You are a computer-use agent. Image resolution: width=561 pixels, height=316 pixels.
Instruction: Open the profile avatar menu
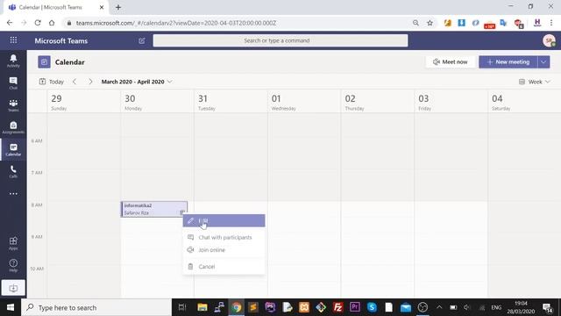[x=549, y=40]
